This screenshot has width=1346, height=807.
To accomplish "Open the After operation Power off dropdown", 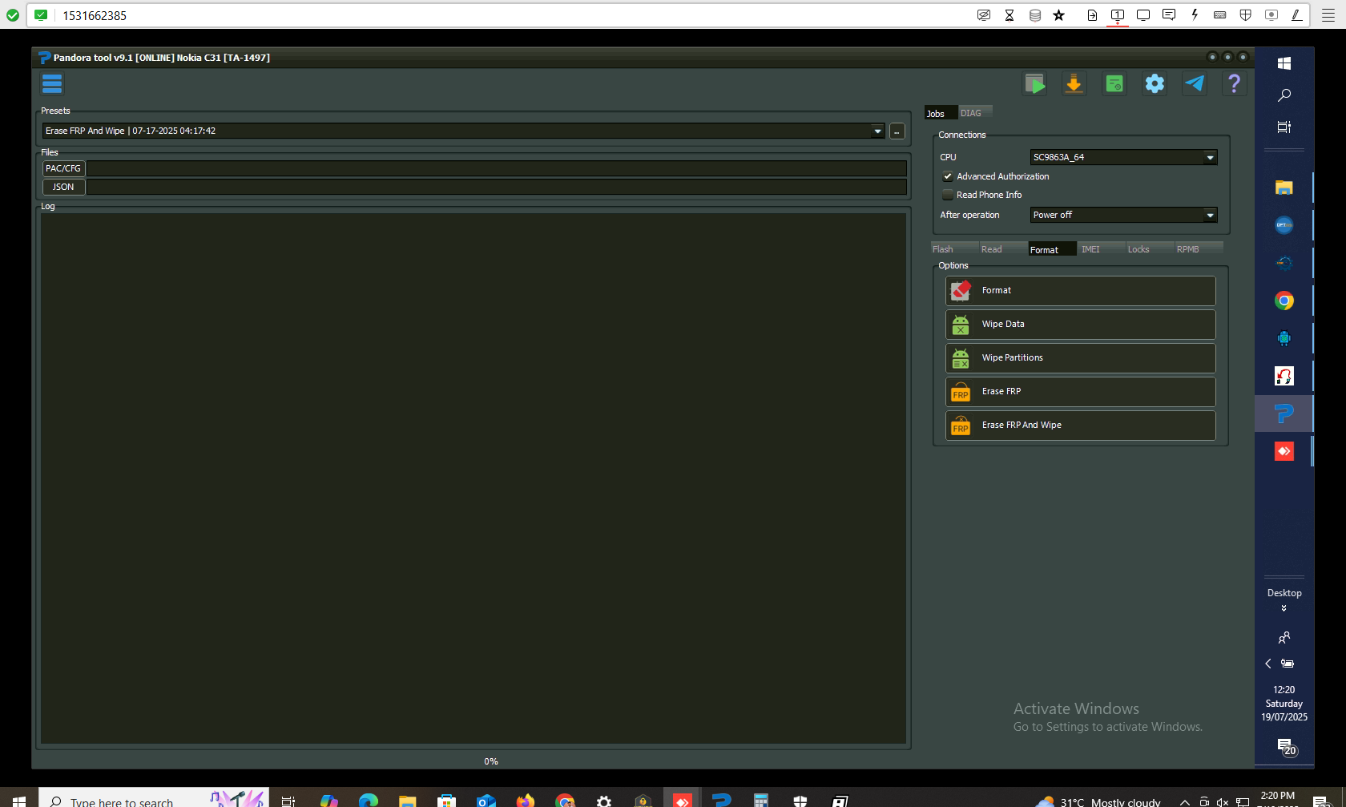I will [x=1123, y=215].
